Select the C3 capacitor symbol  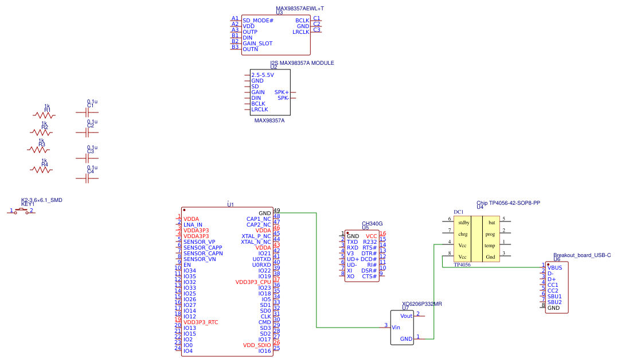pyautogui.click(x=87, y=158)
